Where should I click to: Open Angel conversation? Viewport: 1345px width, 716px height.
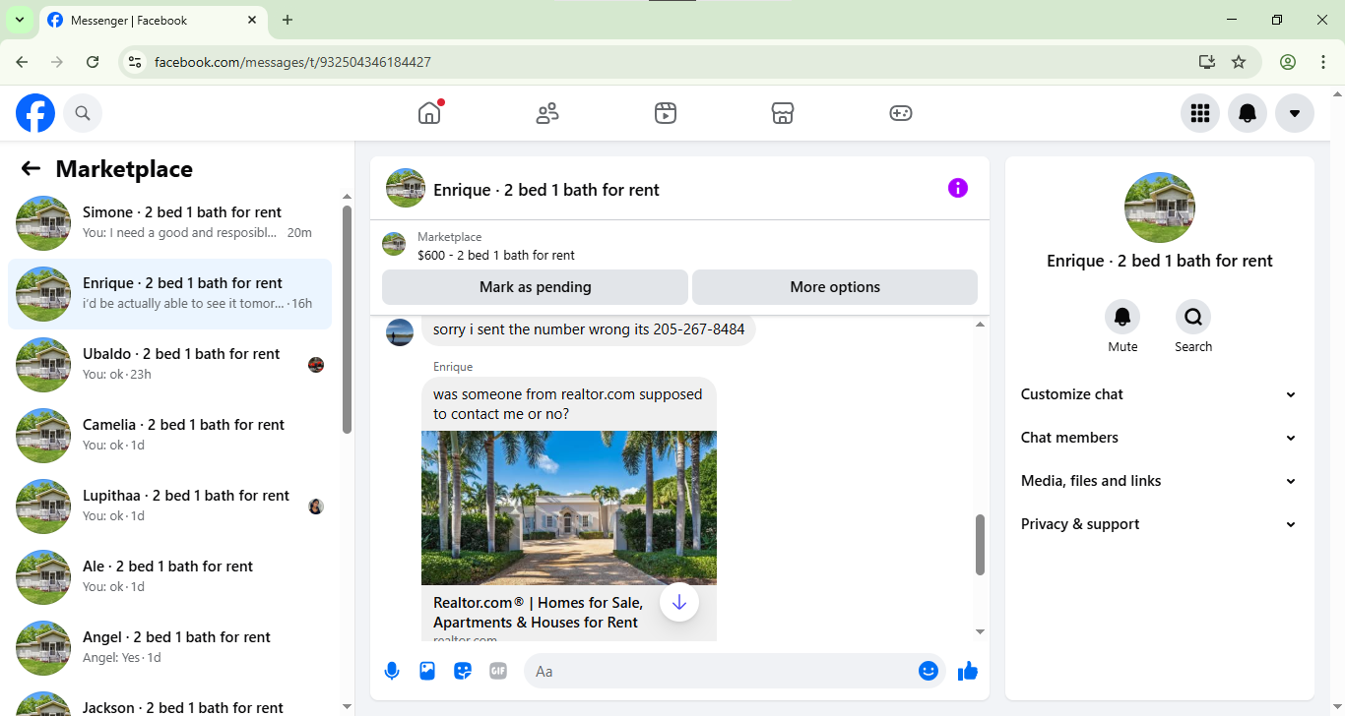[169, 648]
